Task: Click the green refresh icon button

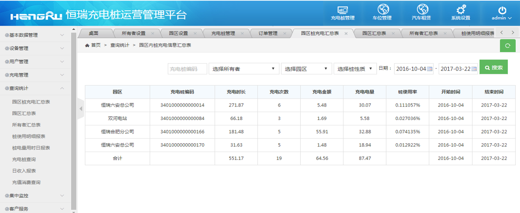Action: pos(507,46)
